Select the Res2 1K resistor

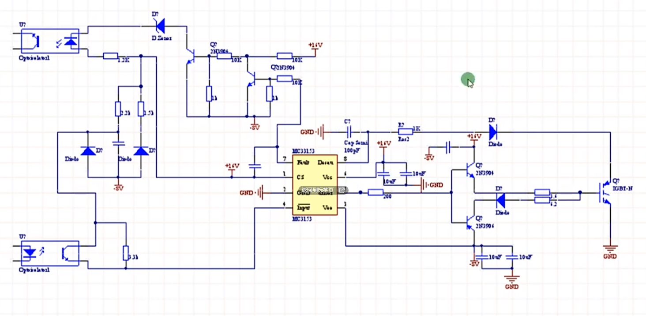click(x=405, y=132)
